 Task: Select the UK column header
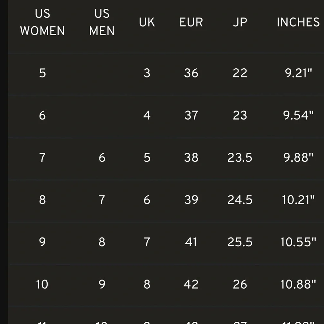(x=147, y=22)
